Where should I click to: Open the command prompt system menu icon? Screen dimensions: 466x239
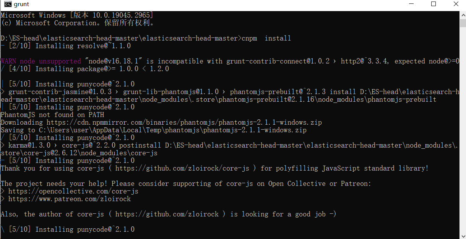coord(8,4)
